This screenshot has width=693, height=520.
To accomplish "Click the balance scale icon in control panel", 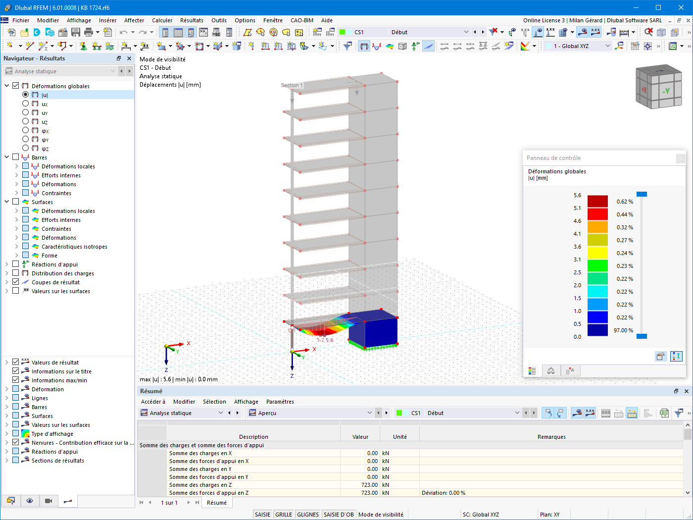I will [551, 371].
